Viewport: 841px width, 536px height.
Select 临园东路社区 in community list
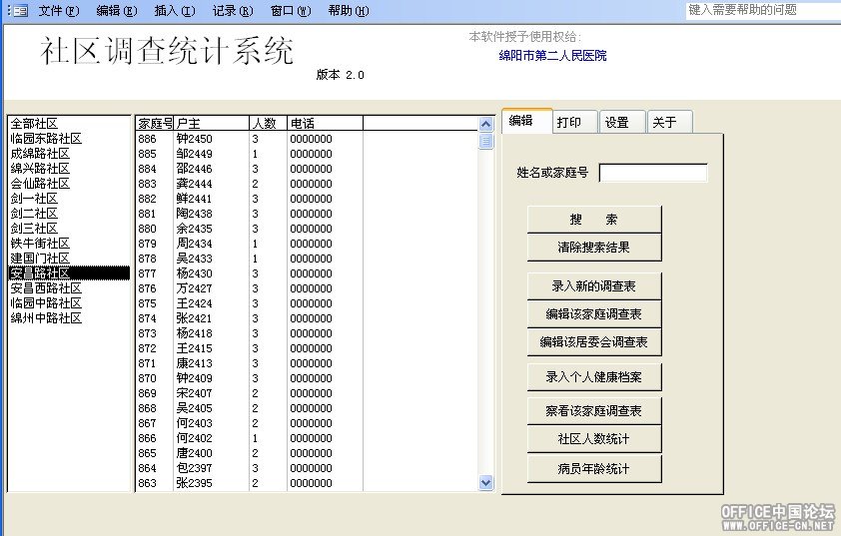(69, 139)
